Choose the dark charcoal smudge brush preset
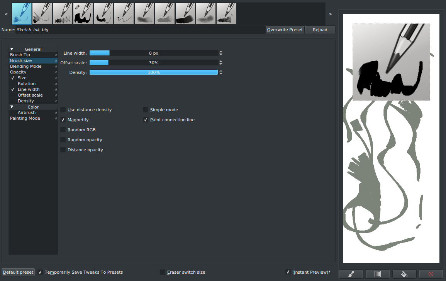Viewport: 446px width, 281px height. point(185,13)
